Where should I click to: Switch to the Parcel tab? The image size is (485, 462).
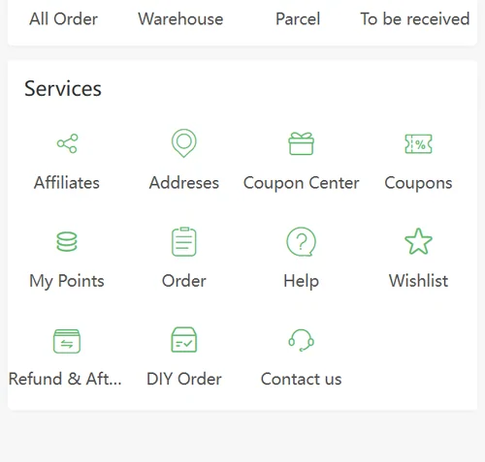298,18
